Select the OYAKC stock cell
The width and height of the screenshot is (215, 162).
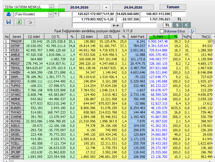coord(17,95)
